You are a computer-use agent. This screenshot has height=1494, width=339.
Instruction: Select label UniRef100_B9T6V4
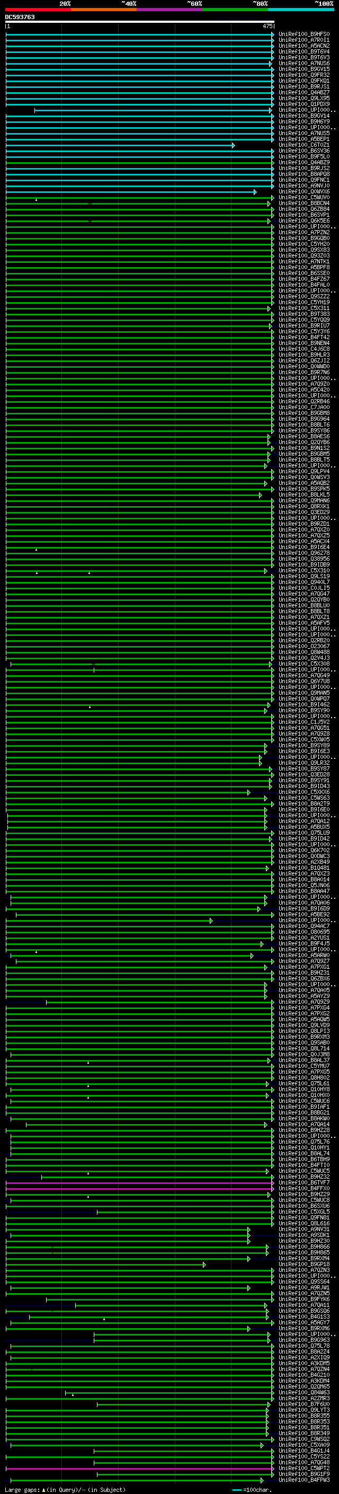pos(304,51)
